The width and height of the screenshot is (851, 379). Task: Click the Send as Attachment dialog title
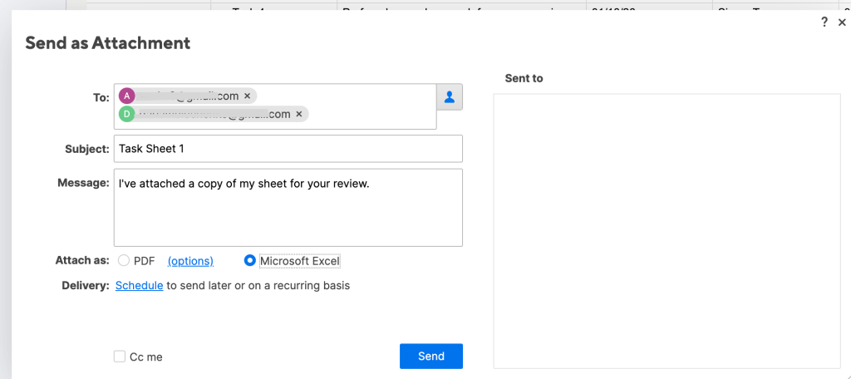tap(108, 43)
